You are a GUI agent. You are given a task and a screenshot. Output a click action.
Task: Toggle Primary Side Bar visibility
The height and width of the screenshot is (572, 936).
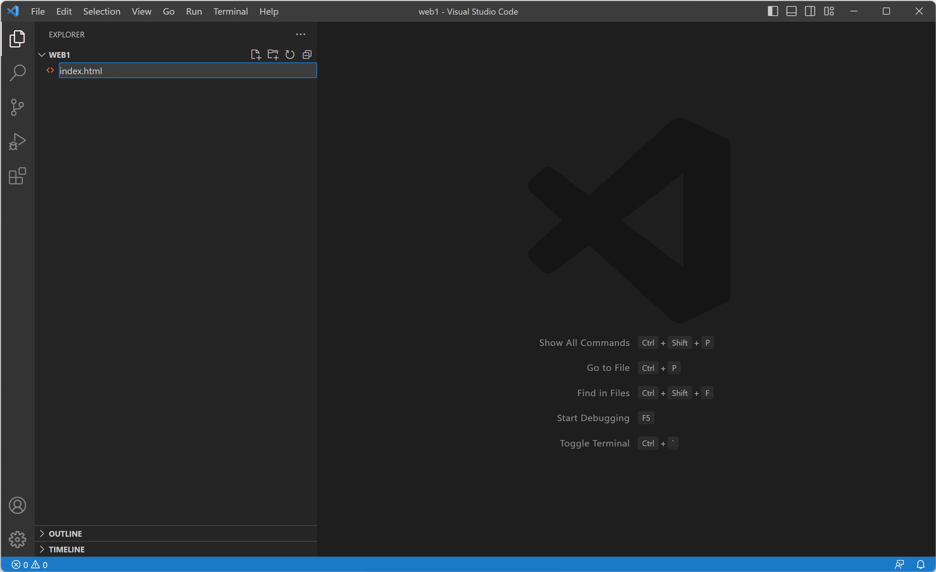(x=773, y=11)
